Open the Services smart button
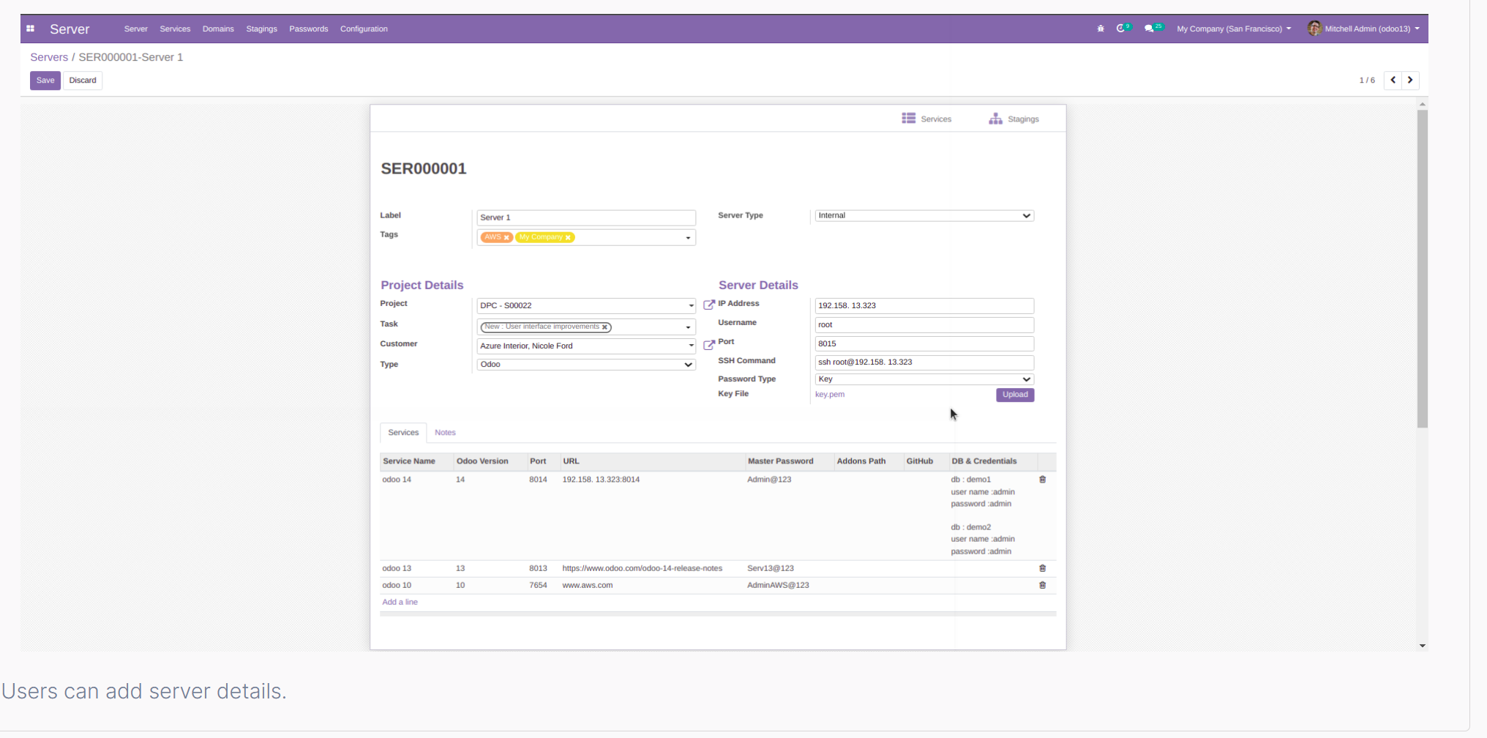 coord(926,118)
